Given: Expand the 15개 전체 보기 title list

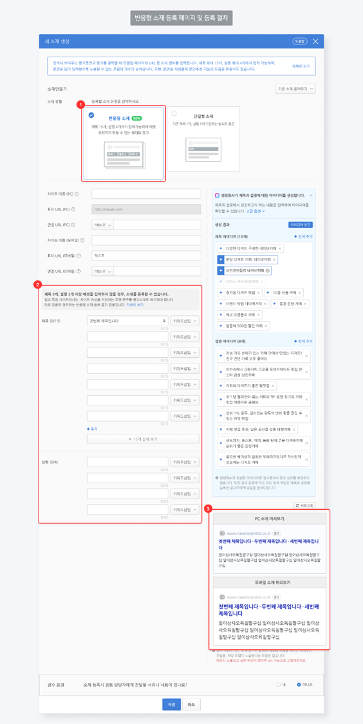Looking at the screenshot, I should pos(143,439).
